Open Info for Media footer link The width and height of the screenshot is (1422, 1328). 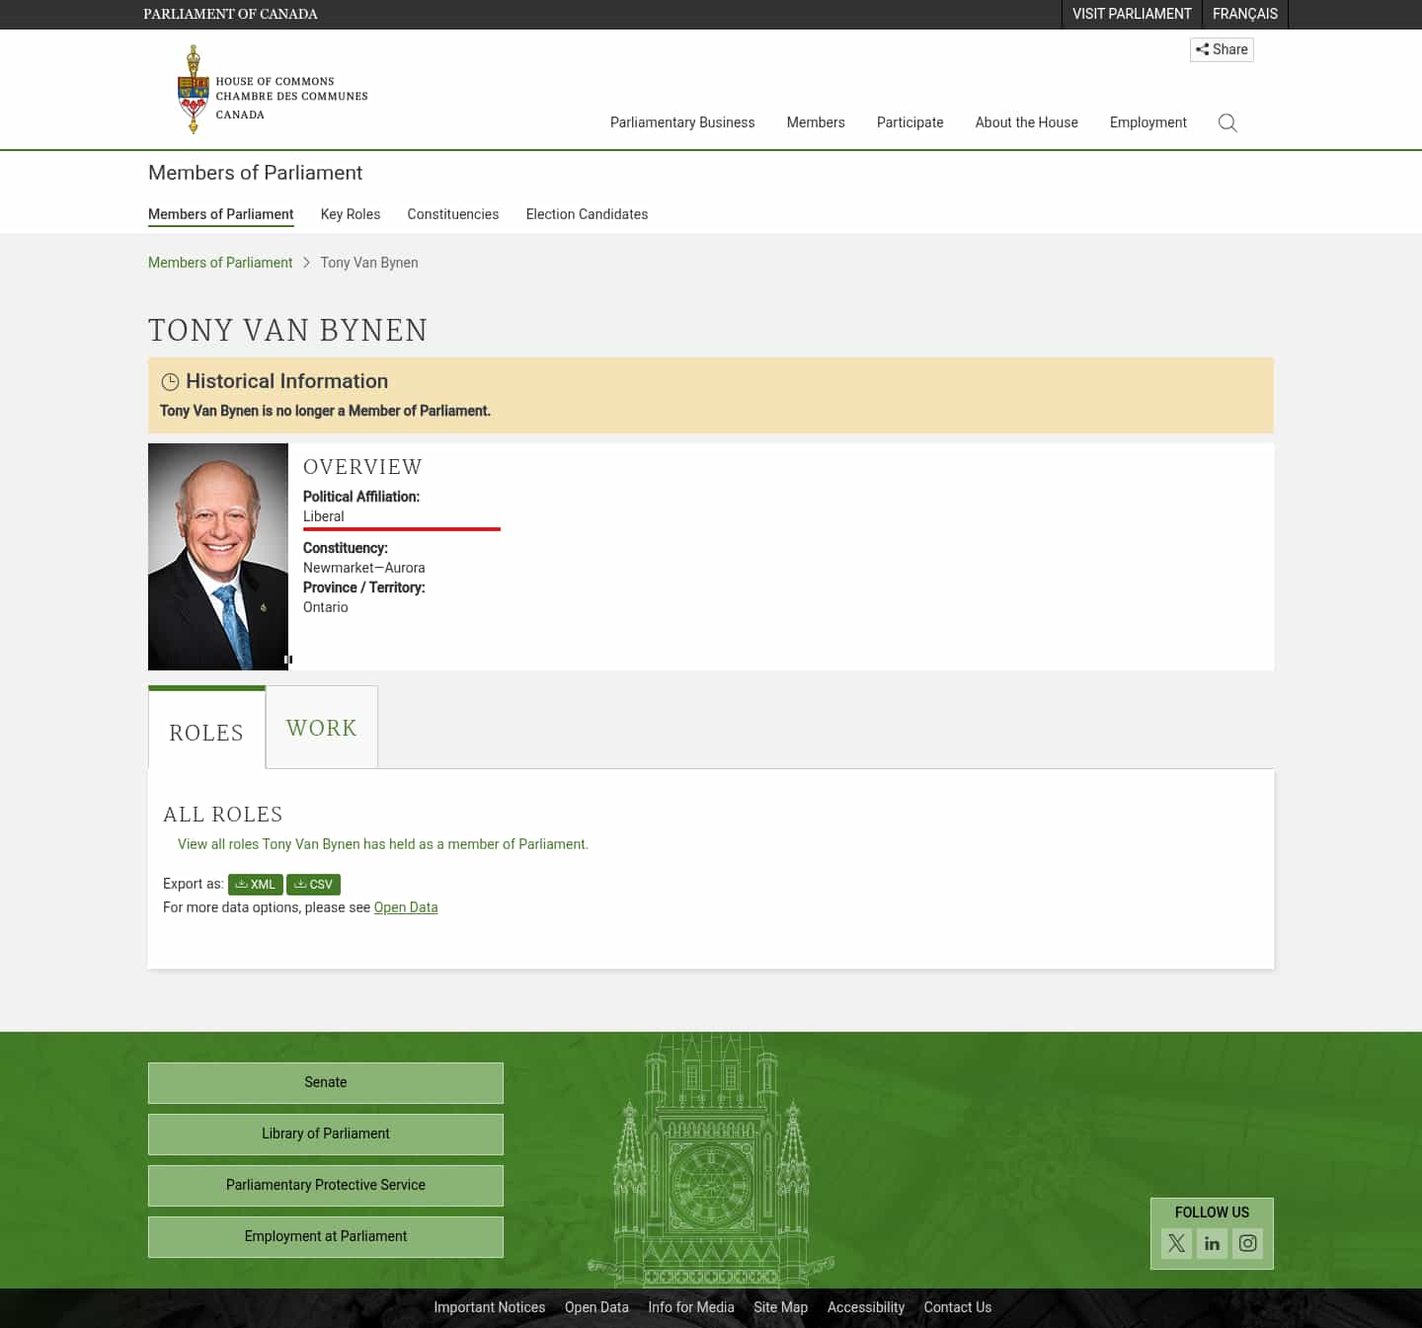[x=691, y=1307]
